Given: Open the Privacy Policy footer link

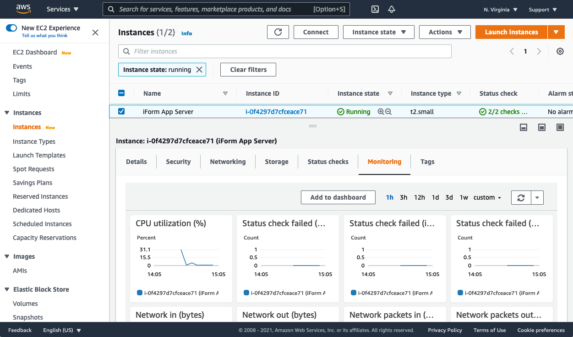Looking at the screenshot, I should (445, 330).
